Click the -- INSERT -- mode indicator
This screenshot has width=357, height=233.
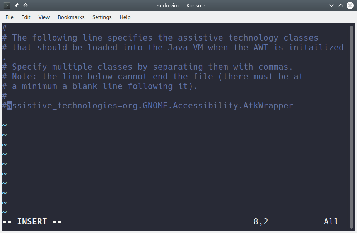click(32, 221)
